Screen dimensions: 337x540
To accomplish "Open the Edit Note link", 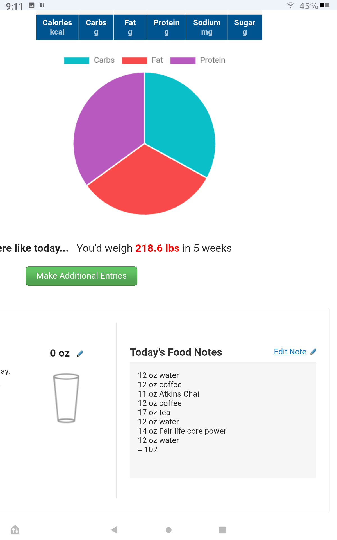I will click(290, 352).
